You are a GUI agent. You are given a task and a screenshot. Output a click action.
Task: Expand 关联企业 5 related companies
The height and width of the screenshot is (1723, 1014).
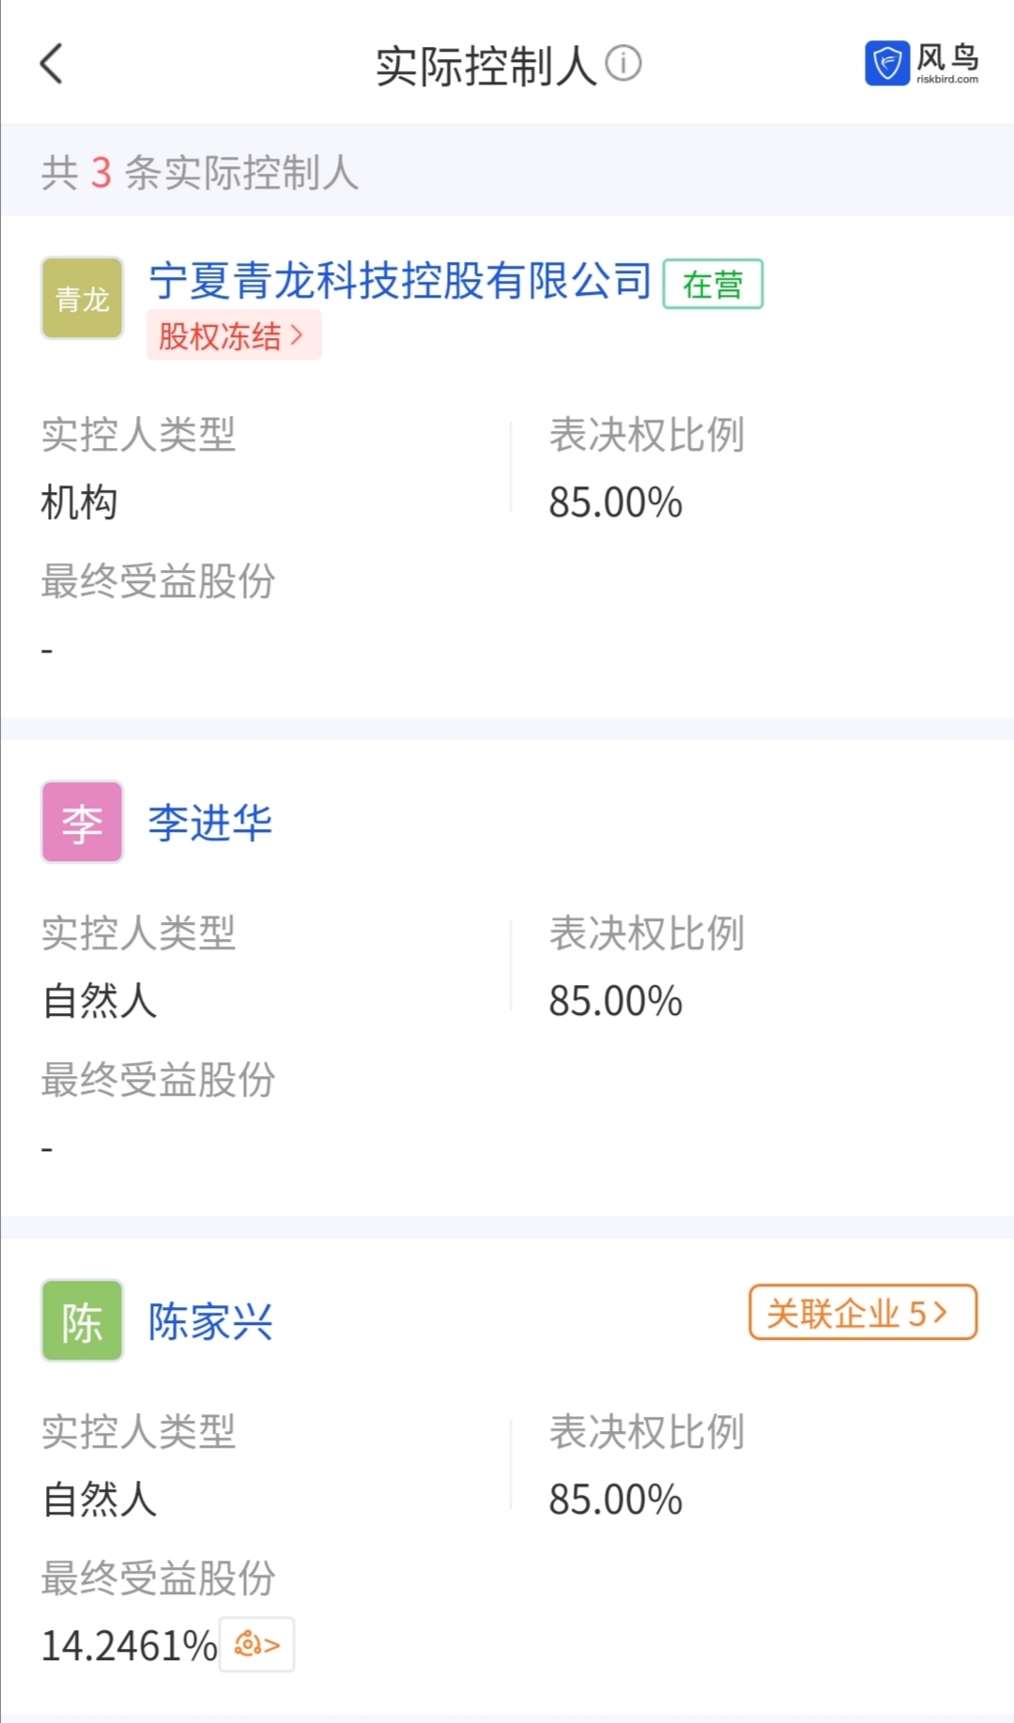click(x=863, y=1312)
